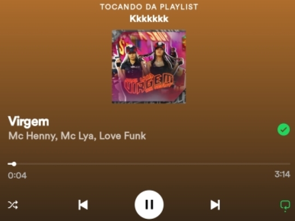The width and height of the screenshot is (295, 221).
Task: Click the elapsed time 0:04
Action: [x=18, y=175]
